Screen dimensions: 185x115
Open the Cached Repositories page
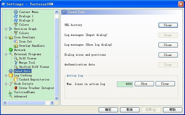(x=34, y=79)
